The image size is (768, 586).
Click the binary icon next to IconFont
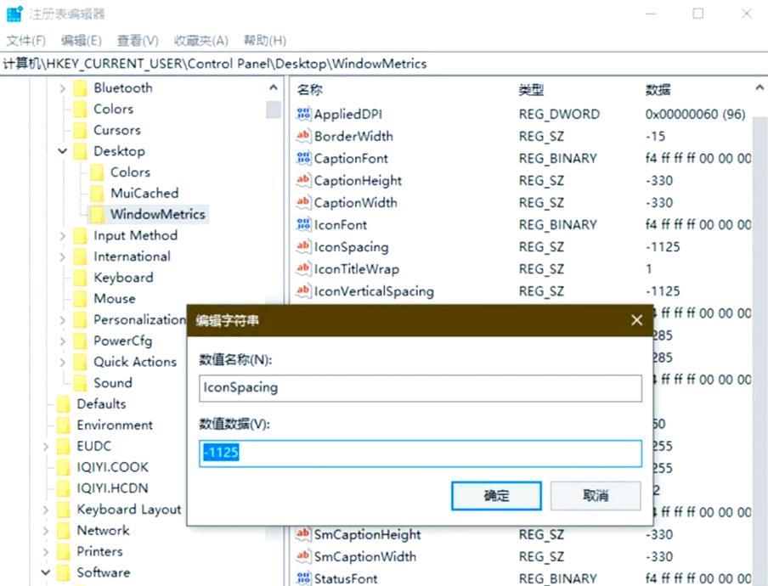(303, 224)
